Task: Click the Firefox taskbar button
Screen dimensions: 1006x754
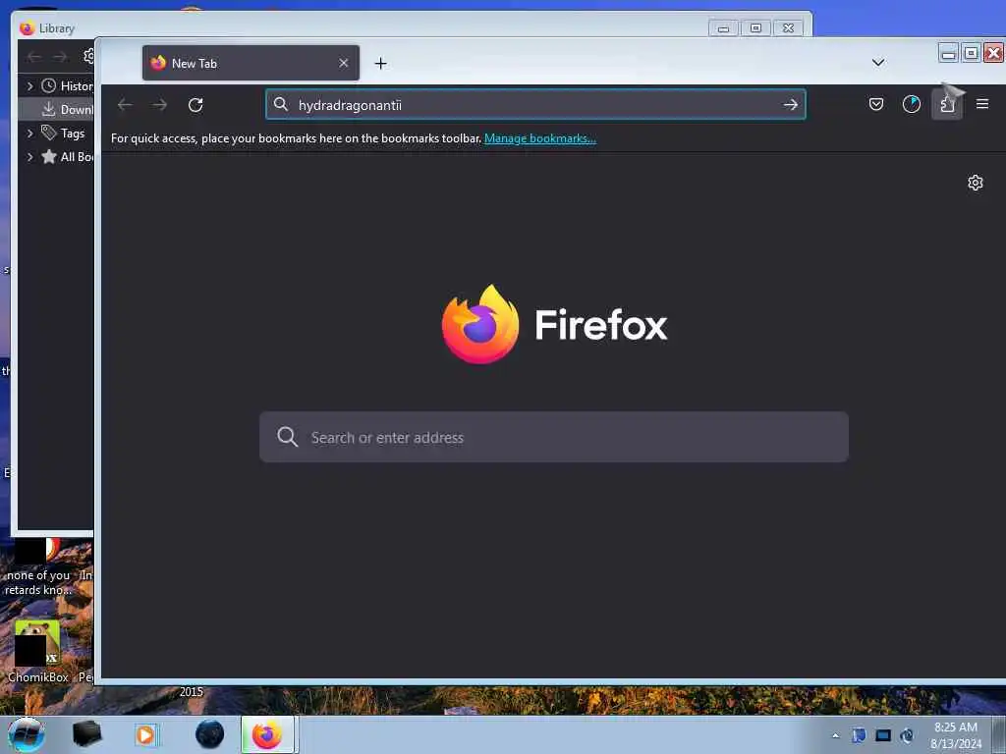Action: tap(267, 734)
